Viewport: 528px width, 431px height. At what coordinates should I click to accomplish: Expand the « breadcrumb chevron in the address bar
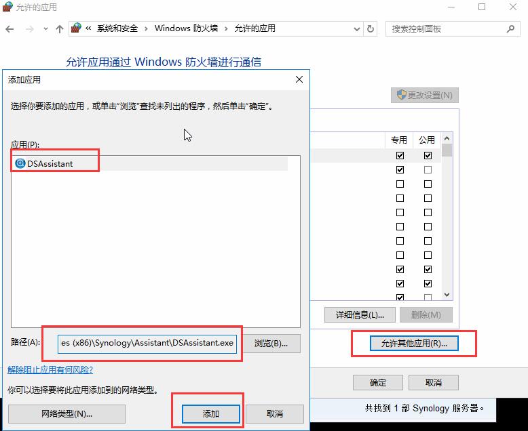(88, 28)
